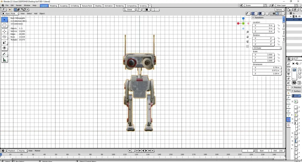Select the Cursor tool
The width and height of the screenshot is (302, 162).
[5, 25]
